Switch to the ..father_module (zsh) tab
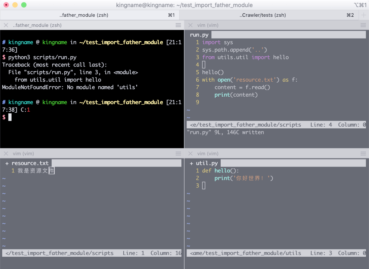The height and width of the screenshot is (269, 369). 90,15
